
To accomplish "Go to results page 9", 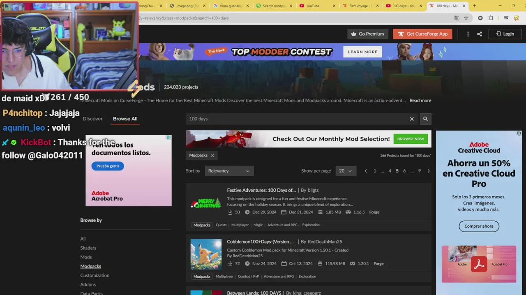I will 420,171.
